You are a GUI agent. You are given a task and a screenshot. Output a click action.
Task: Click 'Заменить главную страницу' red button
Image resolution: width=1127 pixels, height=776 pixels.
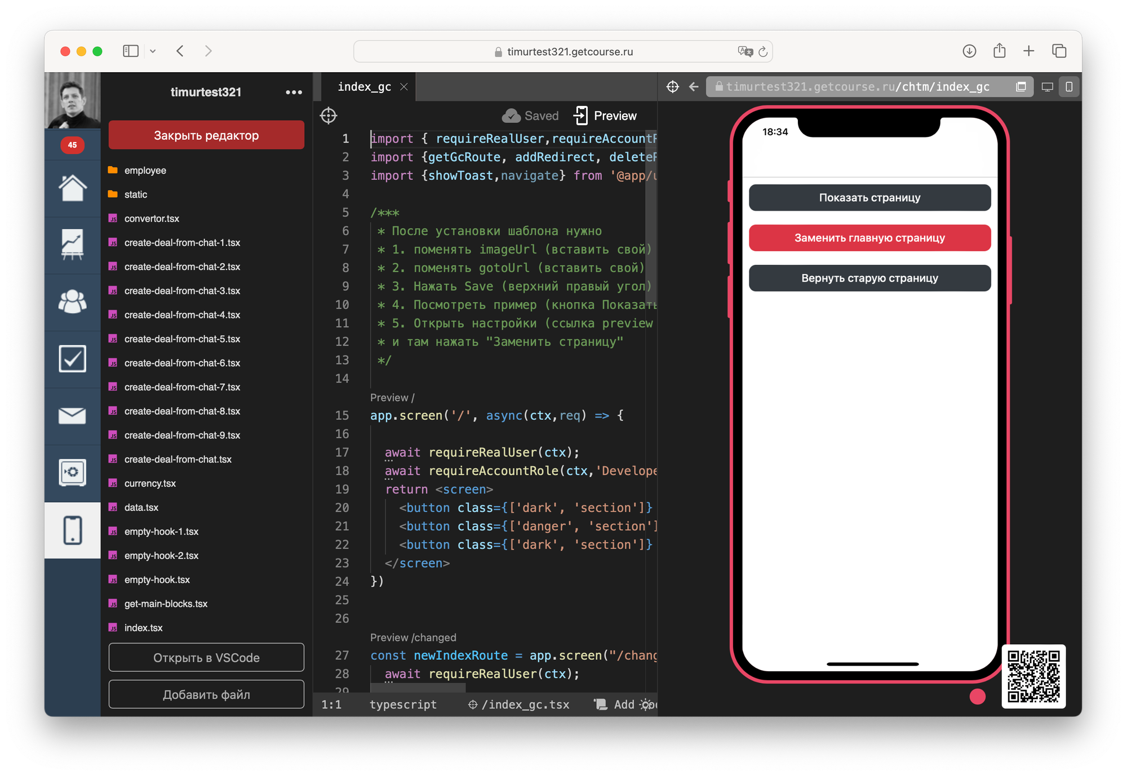[x=869, y=238]
